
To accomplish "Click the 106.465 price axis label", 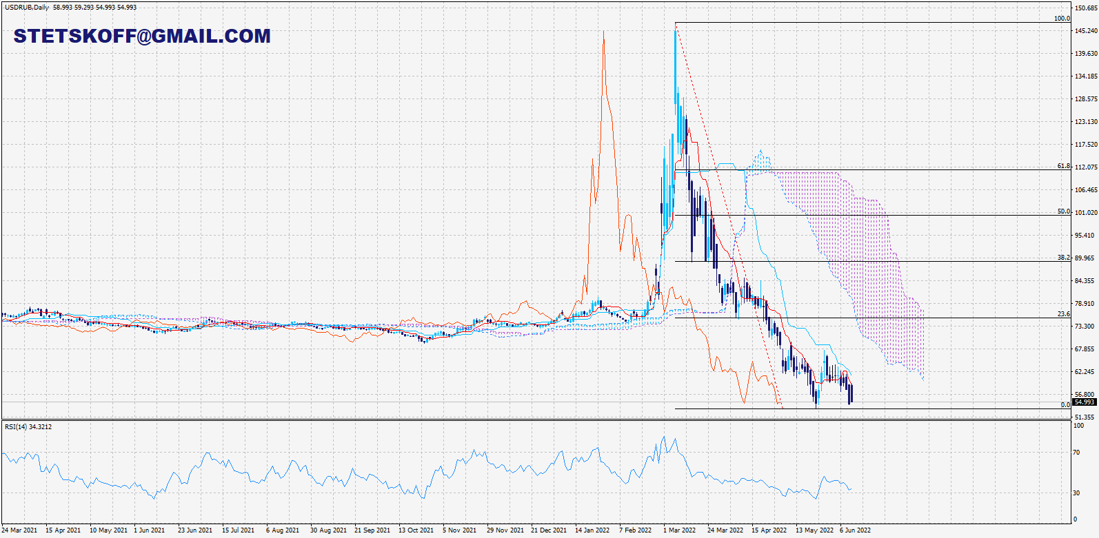I will (1086, 190).
